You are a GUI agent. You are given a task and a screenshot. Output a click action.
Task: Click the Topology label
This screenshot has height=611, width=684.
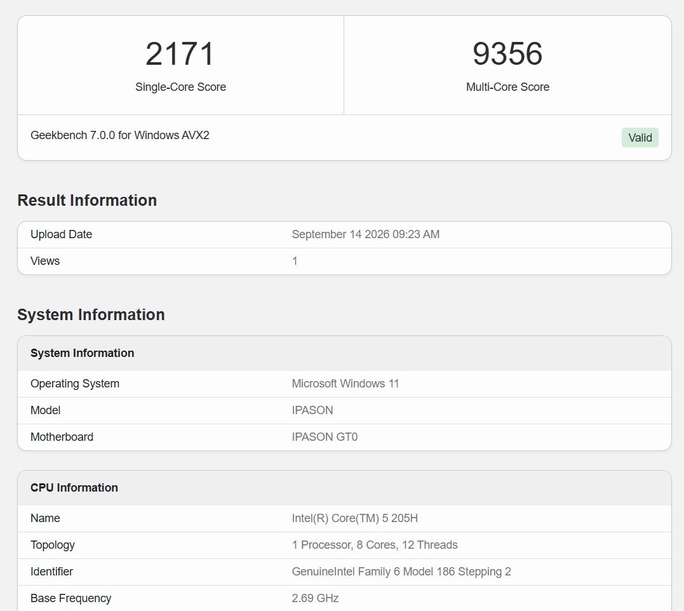click(x=53, y=545)
